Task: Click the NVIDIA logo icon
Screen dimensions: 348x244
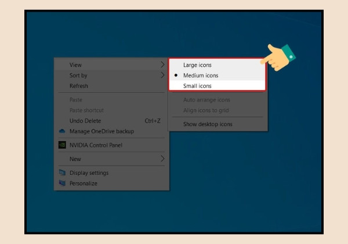Action: click(62, 145)
